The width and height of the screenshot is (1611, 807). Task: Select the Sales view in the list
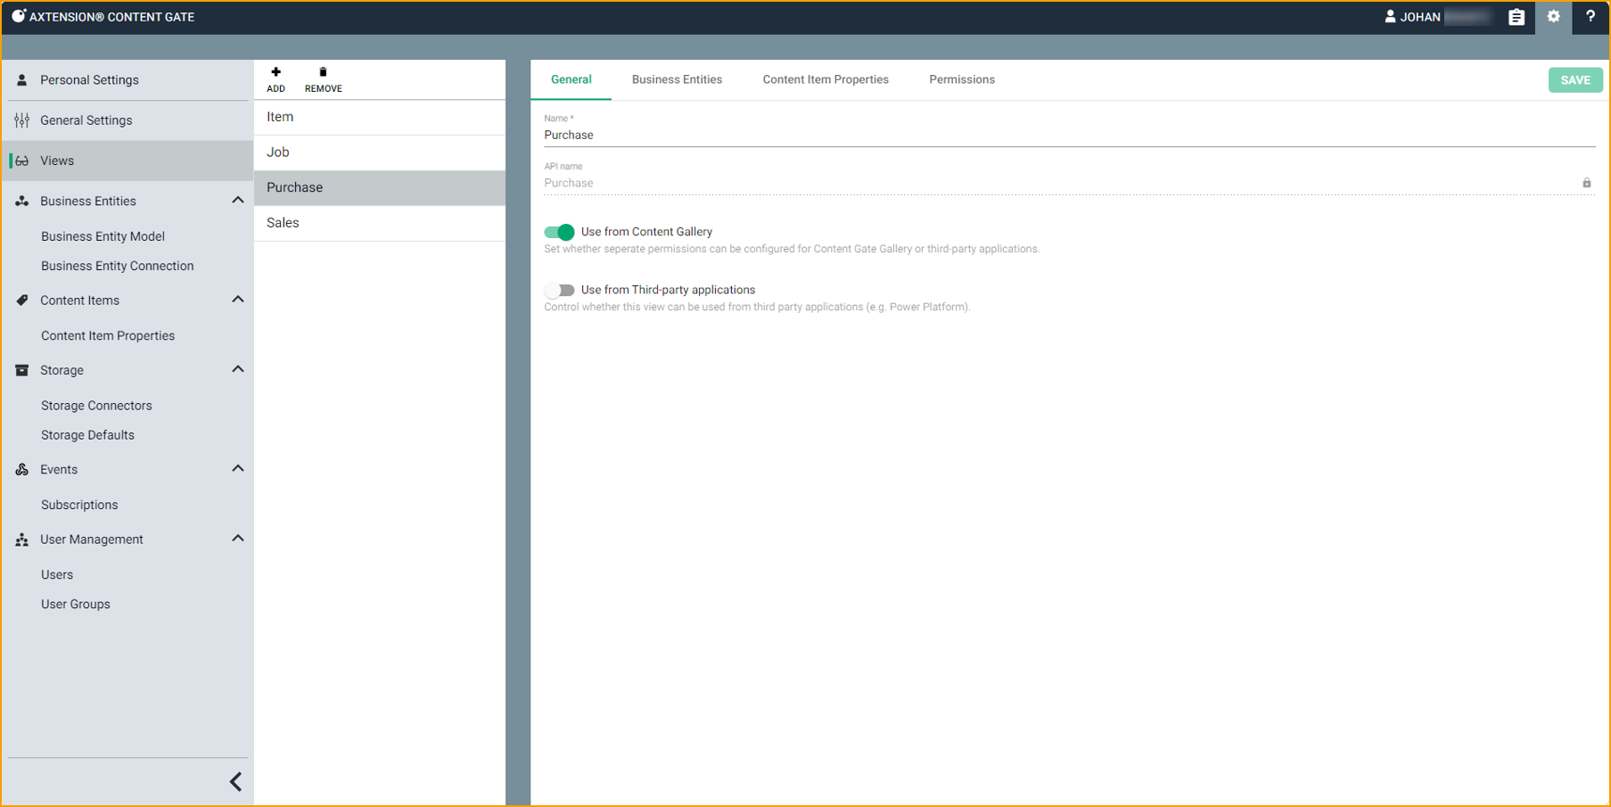coord(380,223)
